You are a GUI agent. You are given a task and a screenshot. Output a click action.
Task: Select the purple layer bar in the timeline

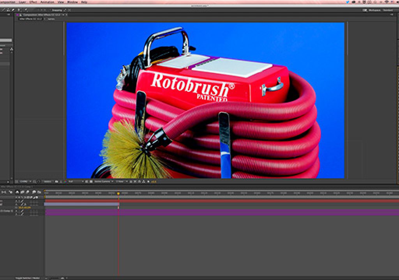click(222, 212)
